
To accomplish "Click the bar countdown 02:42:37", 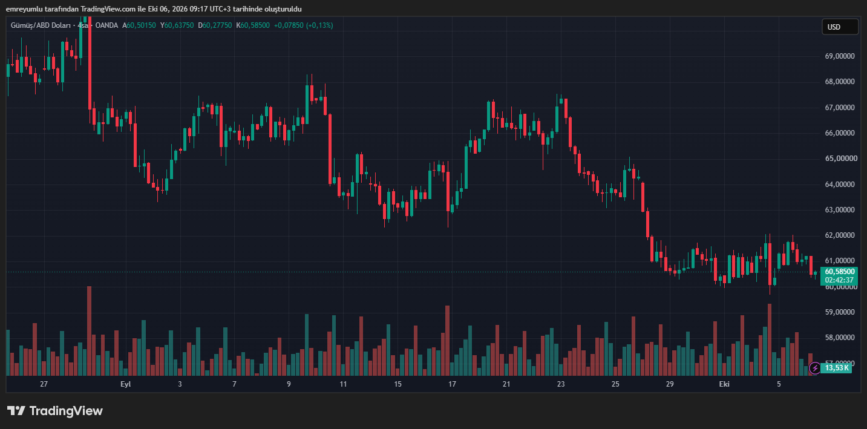I will click(839, 280).
